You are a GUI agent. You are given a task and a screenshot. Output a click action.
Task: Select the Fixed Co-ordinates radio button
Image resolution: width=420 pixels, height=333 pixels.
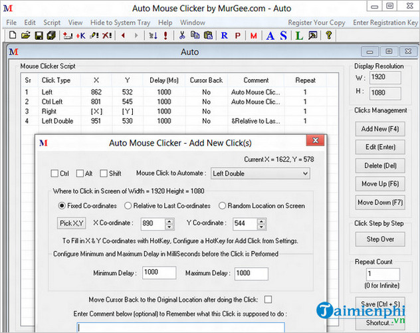click(x=62, y=205)
